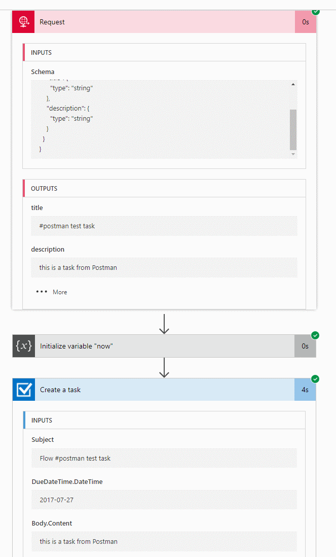Click the Request trigger globe icon

[23, 22]
